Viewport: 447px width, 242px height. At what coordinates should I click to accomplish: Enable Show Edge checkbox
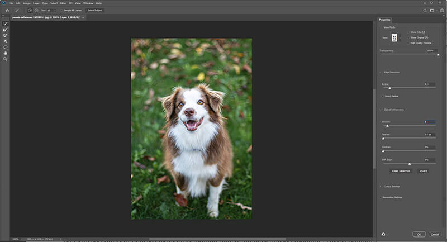pos(408,32)
